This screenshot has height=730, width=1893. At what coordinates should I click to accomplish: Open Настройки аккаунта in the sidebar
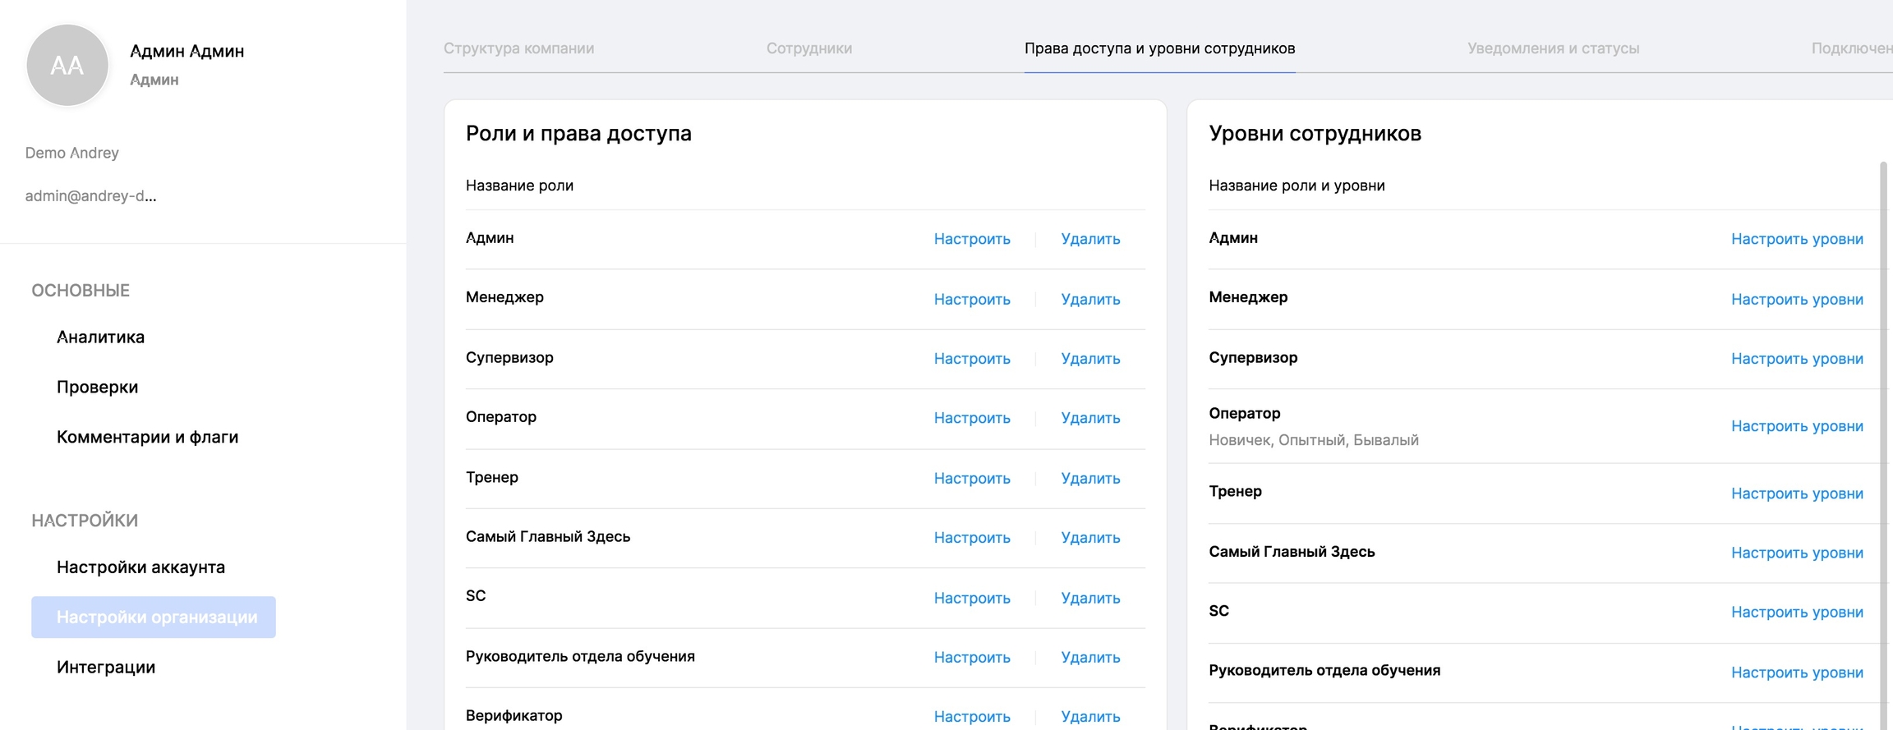(x=140, y=567)
